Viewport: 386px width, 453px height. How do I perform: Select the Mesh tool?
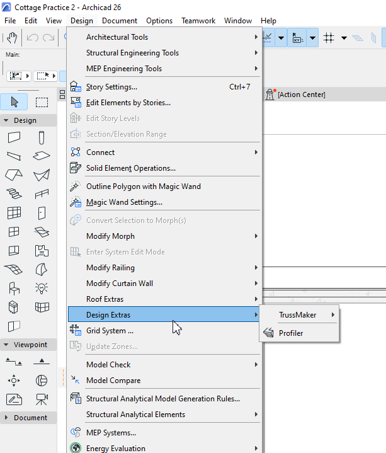pyautogui.click(x=13, y=269)
